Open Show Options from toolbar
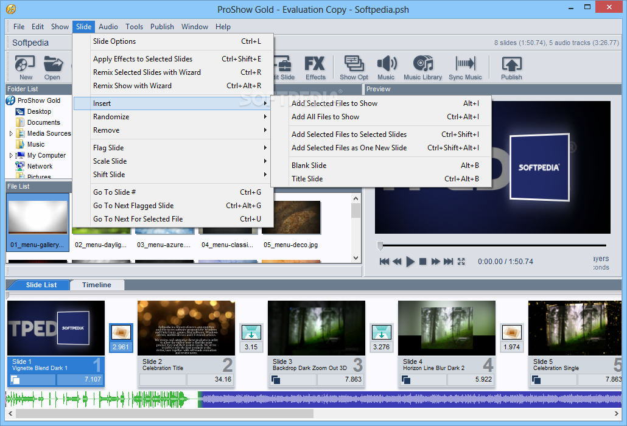 point(354,68)
